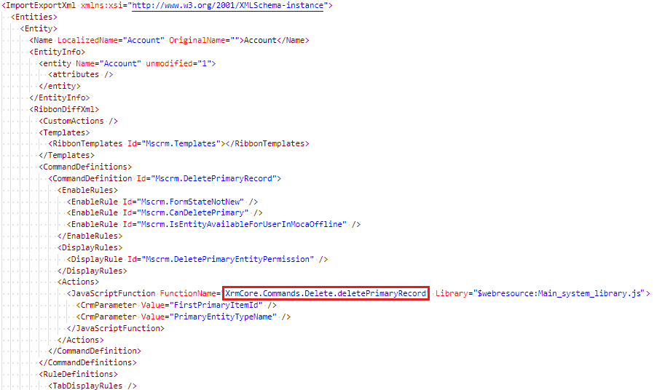Click the EnableRule Mscrm.CanDeletePrimary line
The image size is (657, 390).
[x=165, y=213]
